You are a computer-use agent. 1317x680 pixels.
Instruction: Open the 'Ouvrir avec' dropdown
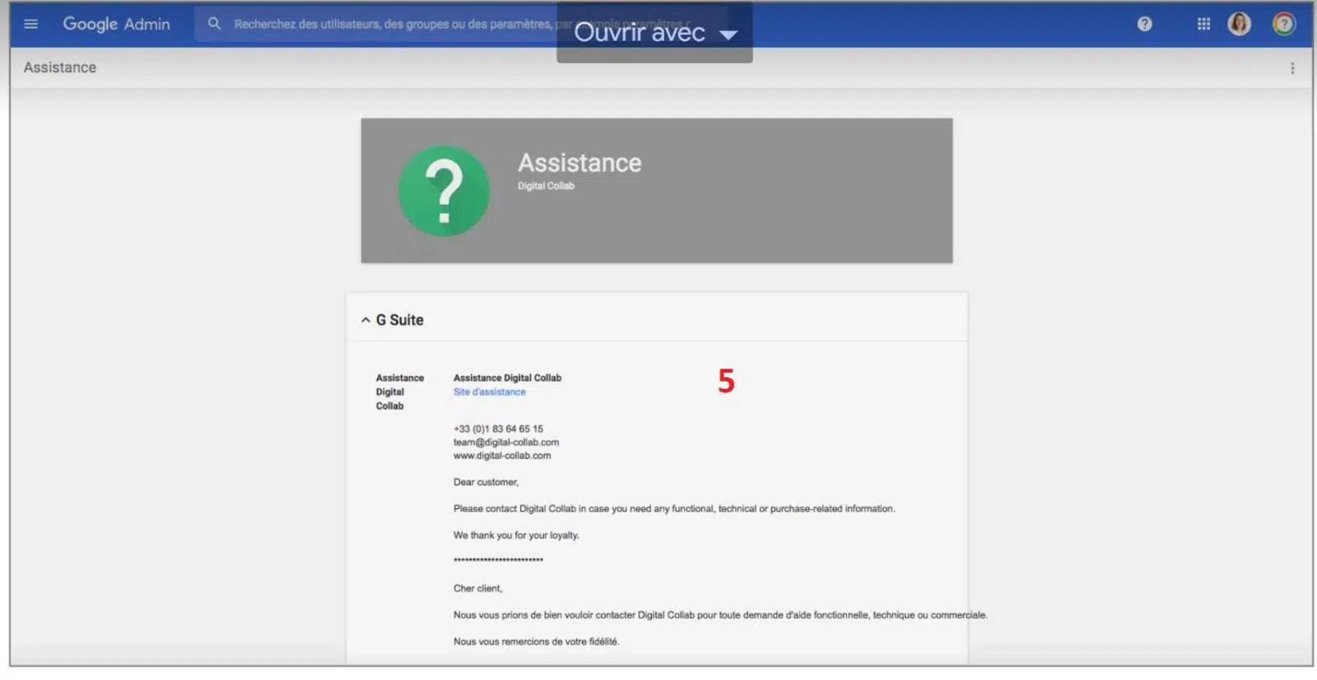pyautogui.click(x=654, y=33)
